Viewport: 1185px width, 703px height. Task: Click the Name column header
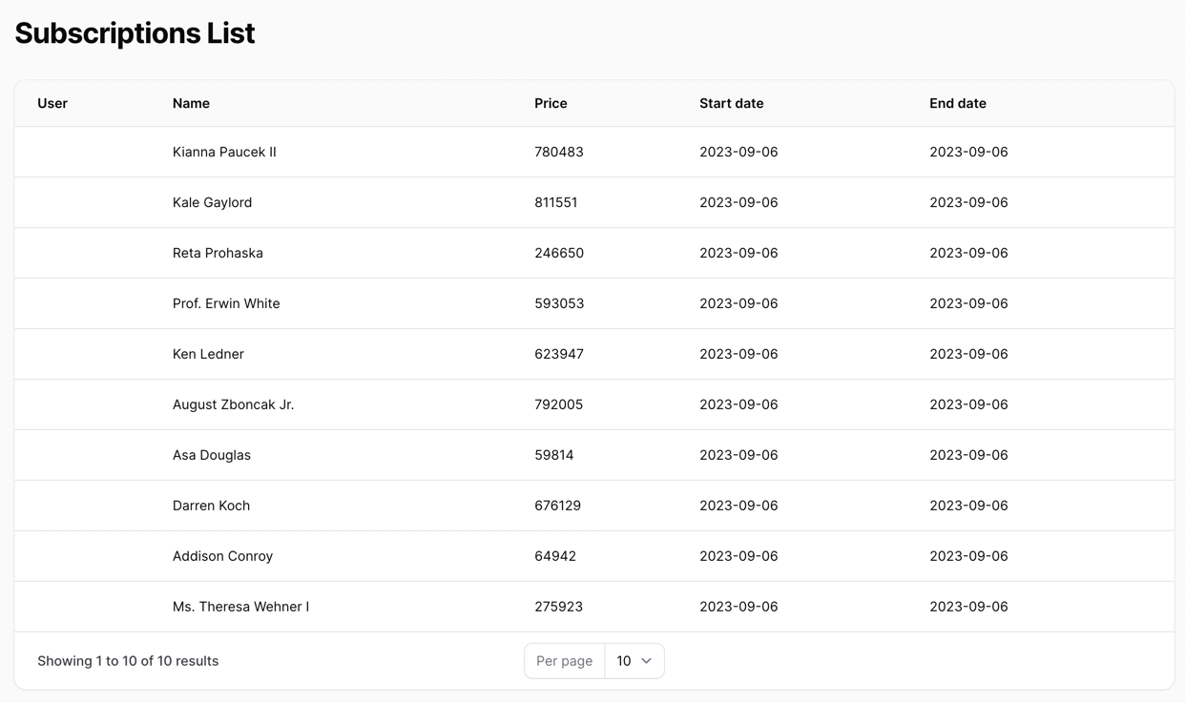[191, 103]
